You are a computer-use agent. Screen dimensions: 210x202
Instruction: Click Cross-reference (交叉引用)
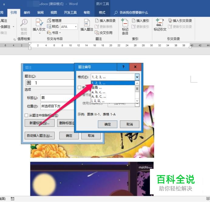pyautogui.click(x=103, y=33)
